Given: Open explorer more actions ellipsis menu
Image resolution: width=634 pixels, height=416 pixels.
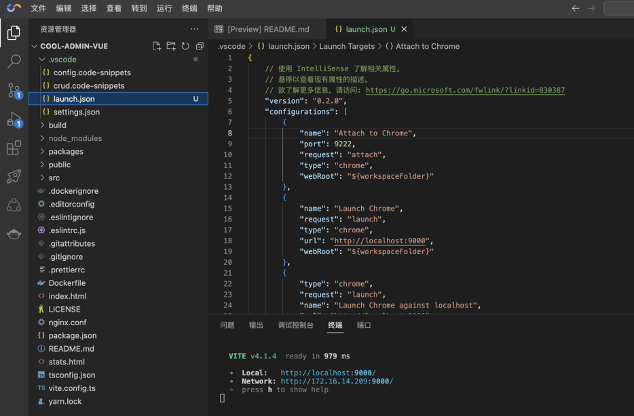Looking at the screenshot, I should coord(195,29).
